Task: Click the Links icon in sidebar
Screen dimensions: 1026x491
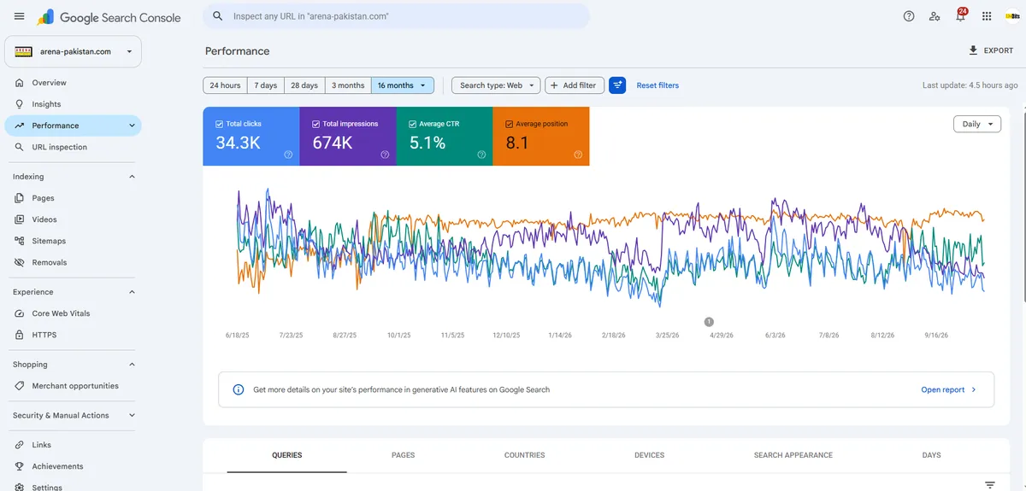Action: [20, 445]
